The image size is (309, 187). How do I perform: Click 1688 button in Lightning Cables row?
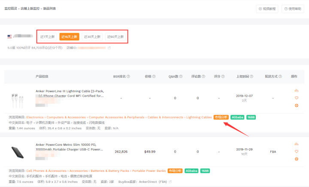pyautogui.click(x=251, y=117)
